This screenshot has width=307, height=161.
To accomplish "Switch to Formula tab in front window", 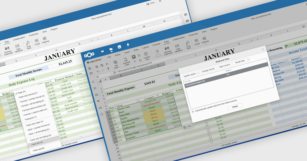I will (x=156, y=44).
